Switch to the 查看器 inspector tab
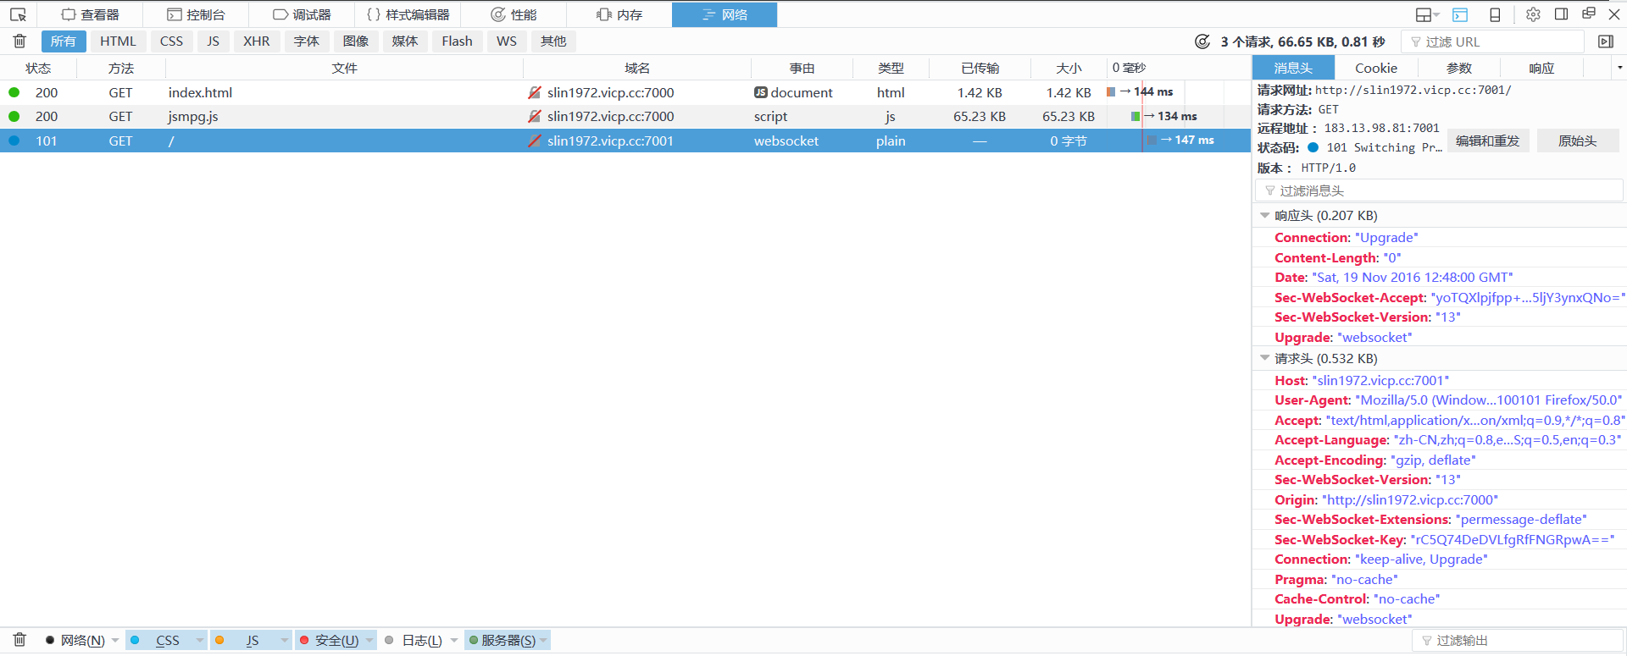The image size is (1627, 656). pos(91,14)
